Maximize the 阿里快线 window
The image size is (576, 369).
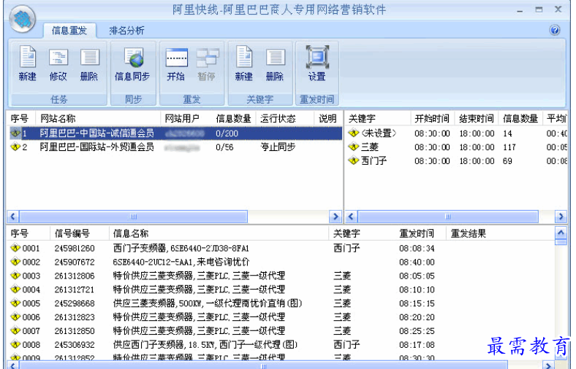tap(539, 10)
